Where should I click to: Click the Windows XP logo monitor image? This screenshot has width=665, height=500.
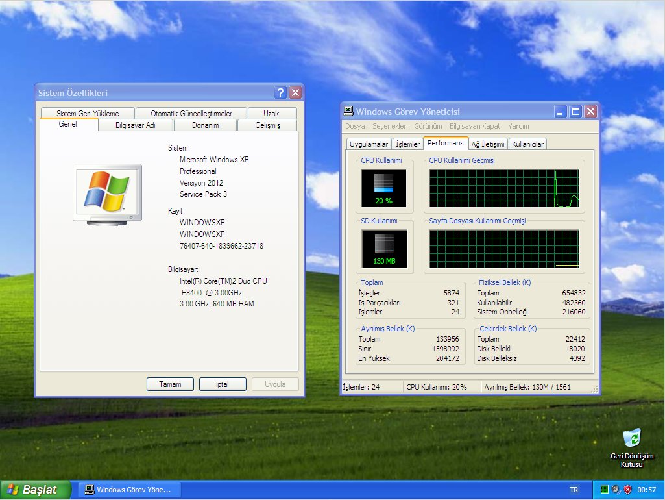[x=107, y=194]
